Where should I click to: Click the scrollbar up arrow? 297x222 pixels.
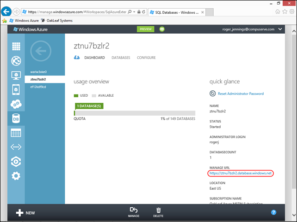tap(294, 31)
